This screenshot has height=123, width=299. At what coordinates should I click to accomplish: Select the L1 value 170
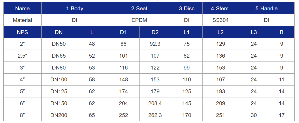point(187,115)
